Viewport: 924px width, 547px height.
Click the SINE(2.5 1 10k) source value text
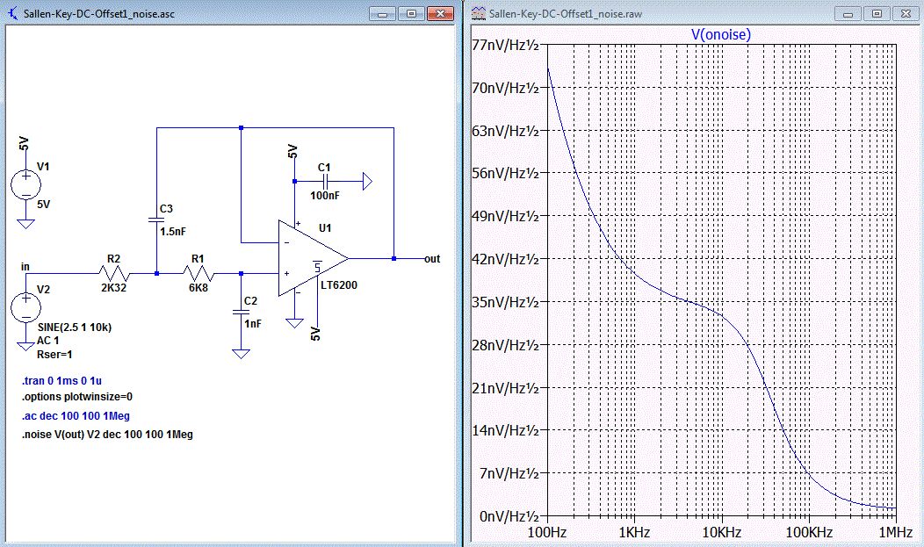click(75, 327)
